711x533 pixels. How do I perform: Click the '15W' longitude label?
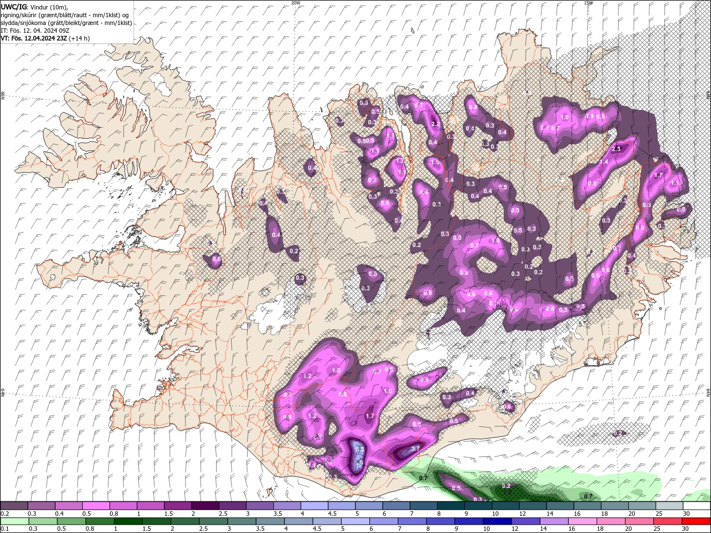(x=588, y=3)
